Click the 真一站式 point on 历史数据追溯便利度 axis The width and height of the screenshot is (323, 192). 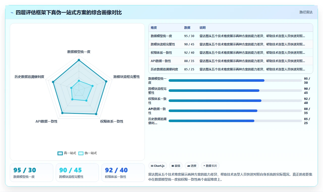(x=53, y=82)
